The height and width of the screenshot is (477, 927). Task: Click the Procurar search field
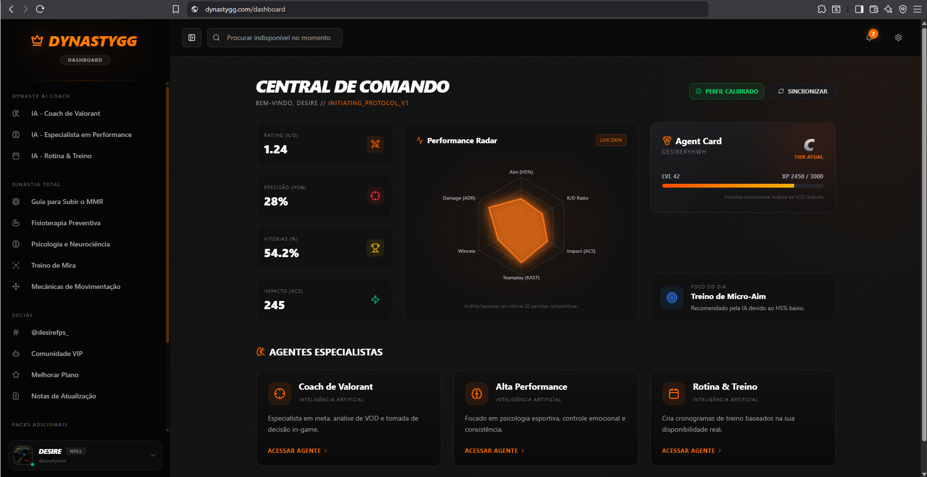[x=274, y=37]
